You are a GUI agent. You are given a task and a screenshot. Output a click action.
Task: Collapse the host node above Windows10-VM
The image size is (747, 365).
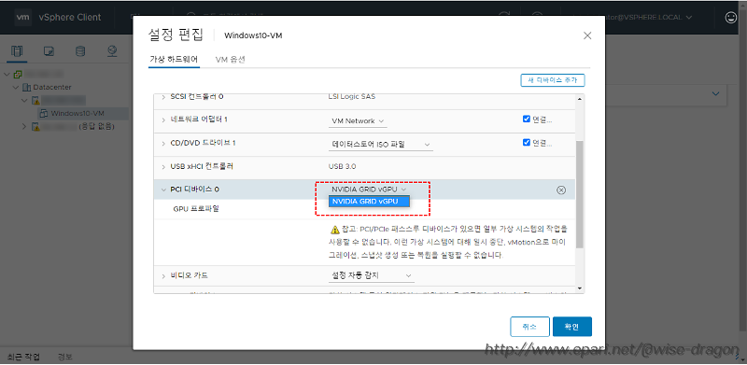tap(25, 101)
